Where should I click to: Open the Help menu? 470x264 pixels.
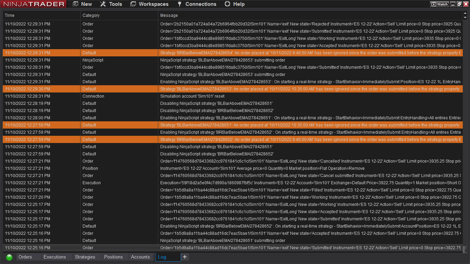point(234,4)
